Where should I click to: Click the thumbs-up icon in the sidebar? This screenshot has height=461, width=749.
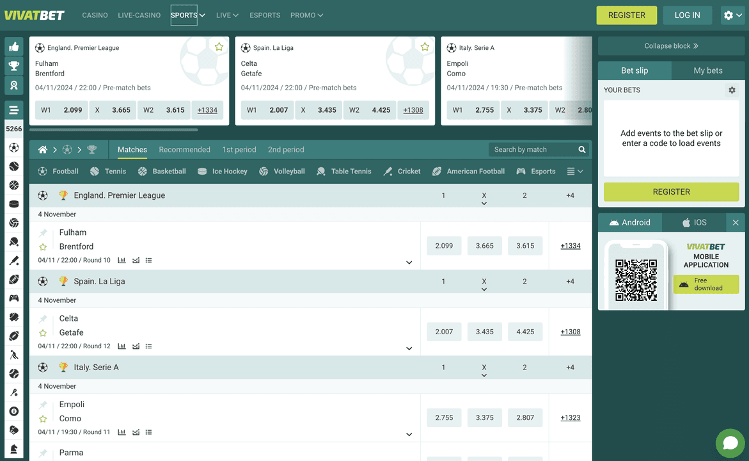click(x=13, y=46)
